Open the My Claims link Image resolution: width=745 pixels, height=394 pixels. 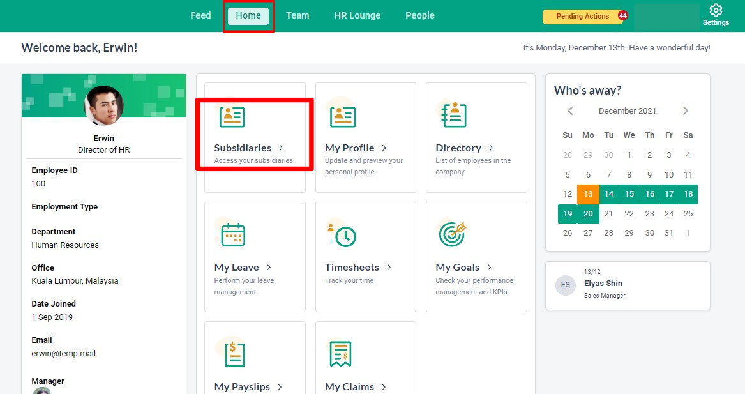350,387
